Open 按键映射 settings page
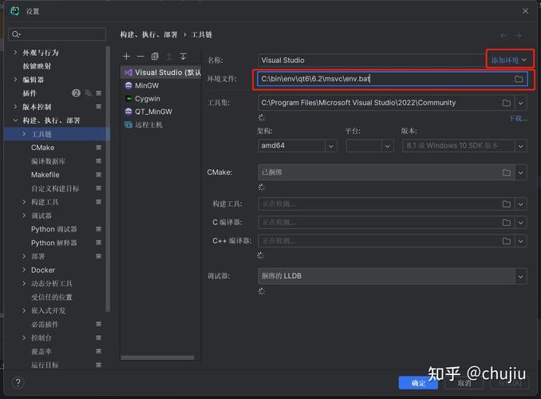The width and height of the screenshot is (541, 399). click(x=37, y=66)
